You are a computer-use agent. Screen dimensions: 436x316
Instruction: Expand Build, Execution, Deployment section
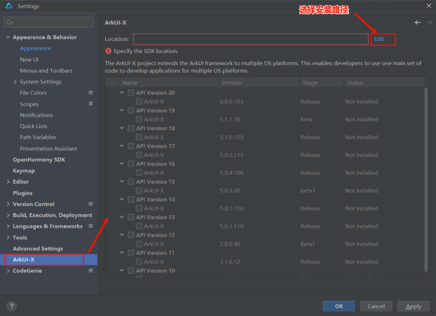[x=8, y=215]
